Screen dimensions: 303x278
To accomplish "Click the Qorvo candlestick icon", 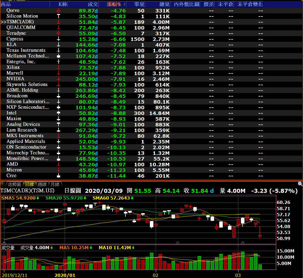I will click(59, 11).
